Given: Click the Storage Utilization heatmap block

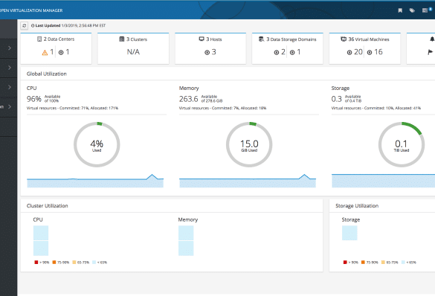Looking at the screenshot, I should coord(349,233).
